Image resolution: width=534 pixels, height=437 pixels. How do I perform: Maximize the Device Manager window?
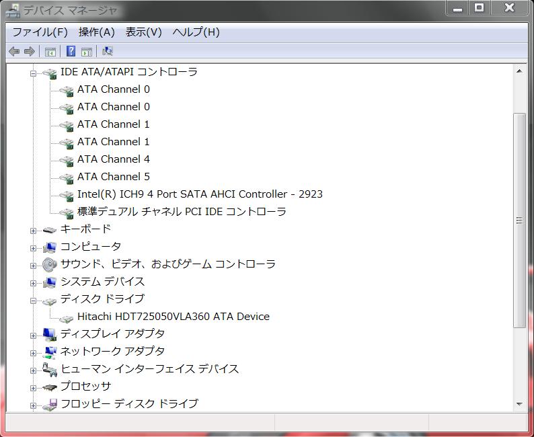(479, 7)
